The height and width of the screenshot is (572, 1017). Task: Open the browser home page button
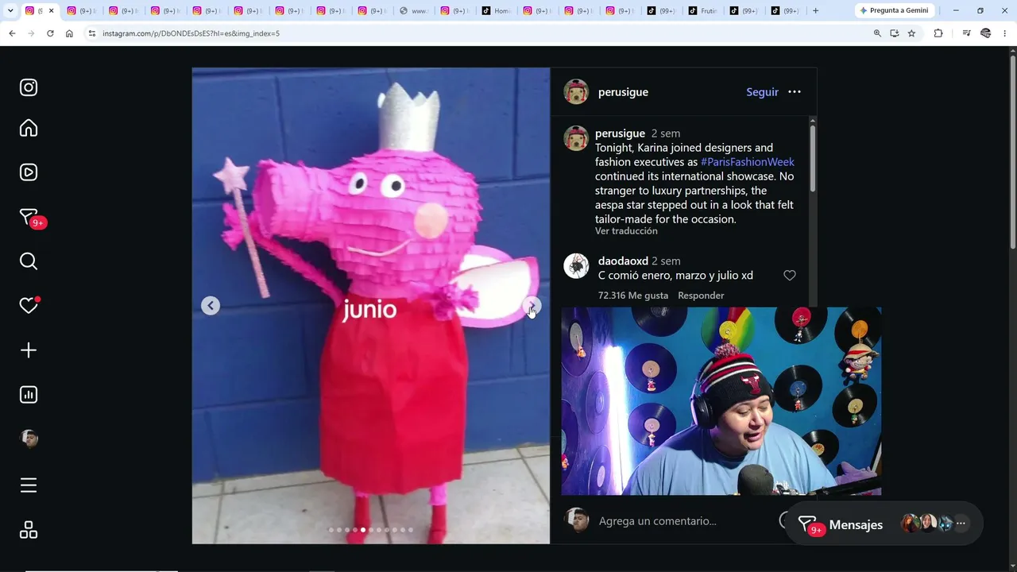click(69, 33)
